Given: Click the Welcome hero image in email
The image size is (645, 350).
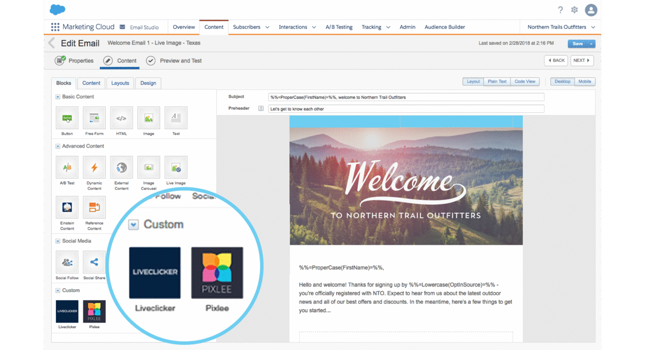Looking at the screenshot, I should click(406, 186).
